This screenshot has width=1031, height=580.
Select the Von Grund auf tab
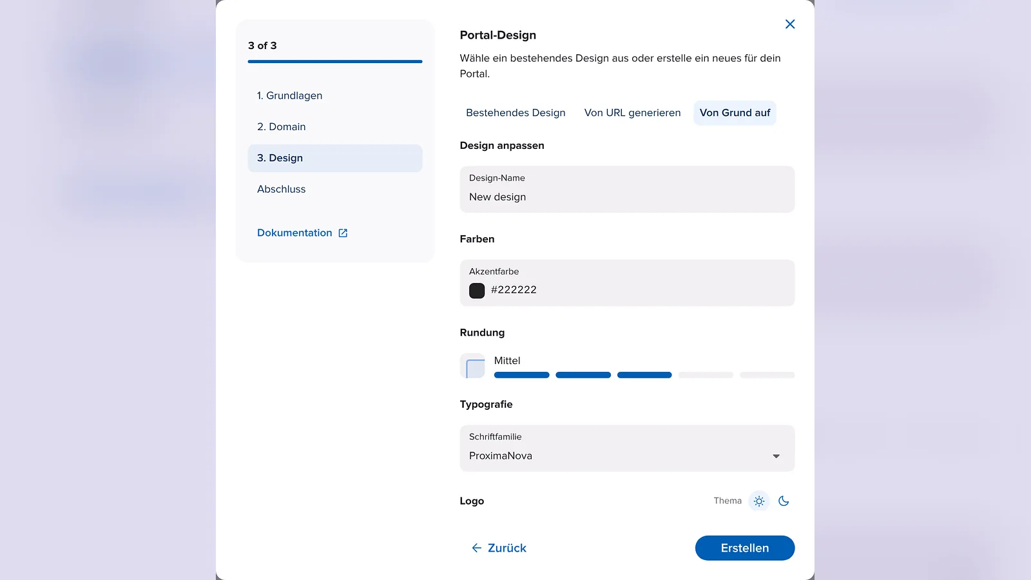735,113
